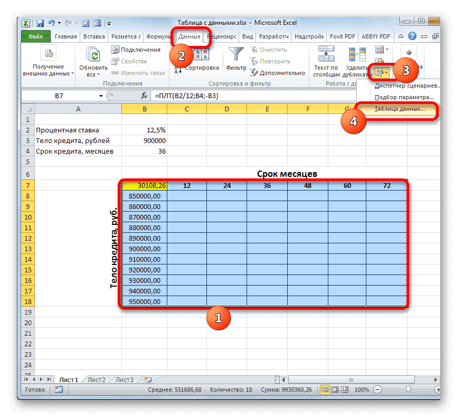
Task: Click the Save icon on quick access toolbar
Action: click(40, 23)
